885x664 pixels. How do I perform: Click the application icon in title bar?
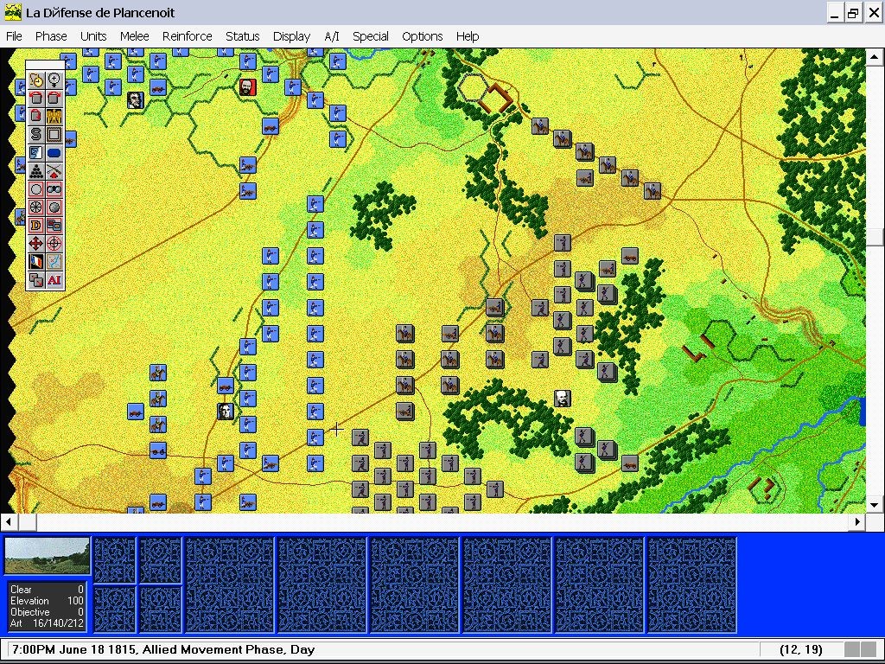point(13,12)
